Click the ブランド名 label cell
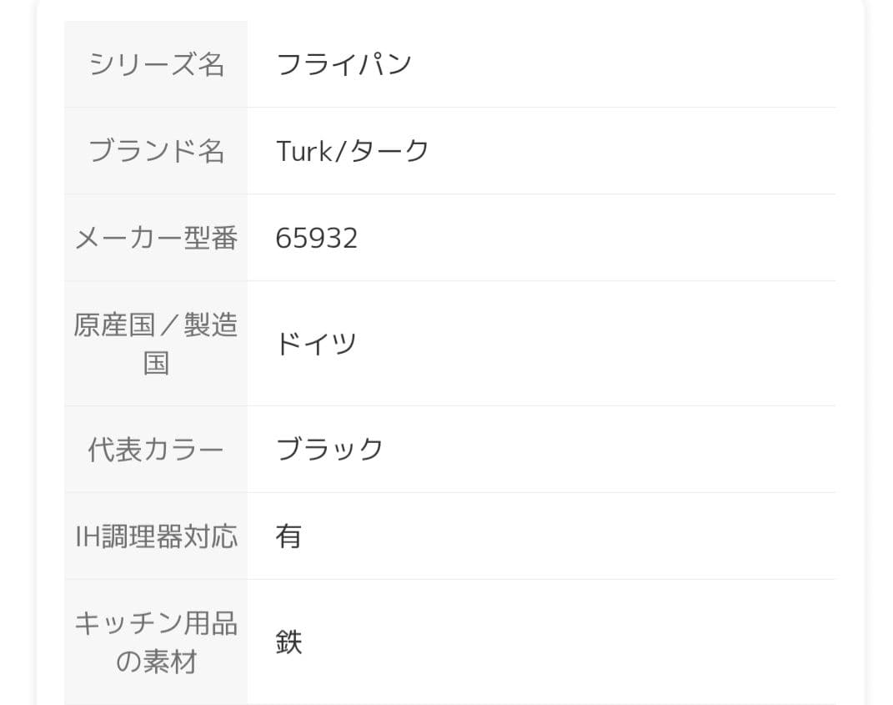This screenshot has width=893, height=705. click(x=156, y=151)
